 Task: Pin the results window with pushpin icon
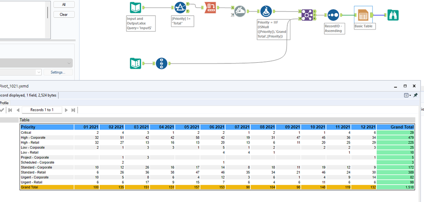[x=416, y=95]
